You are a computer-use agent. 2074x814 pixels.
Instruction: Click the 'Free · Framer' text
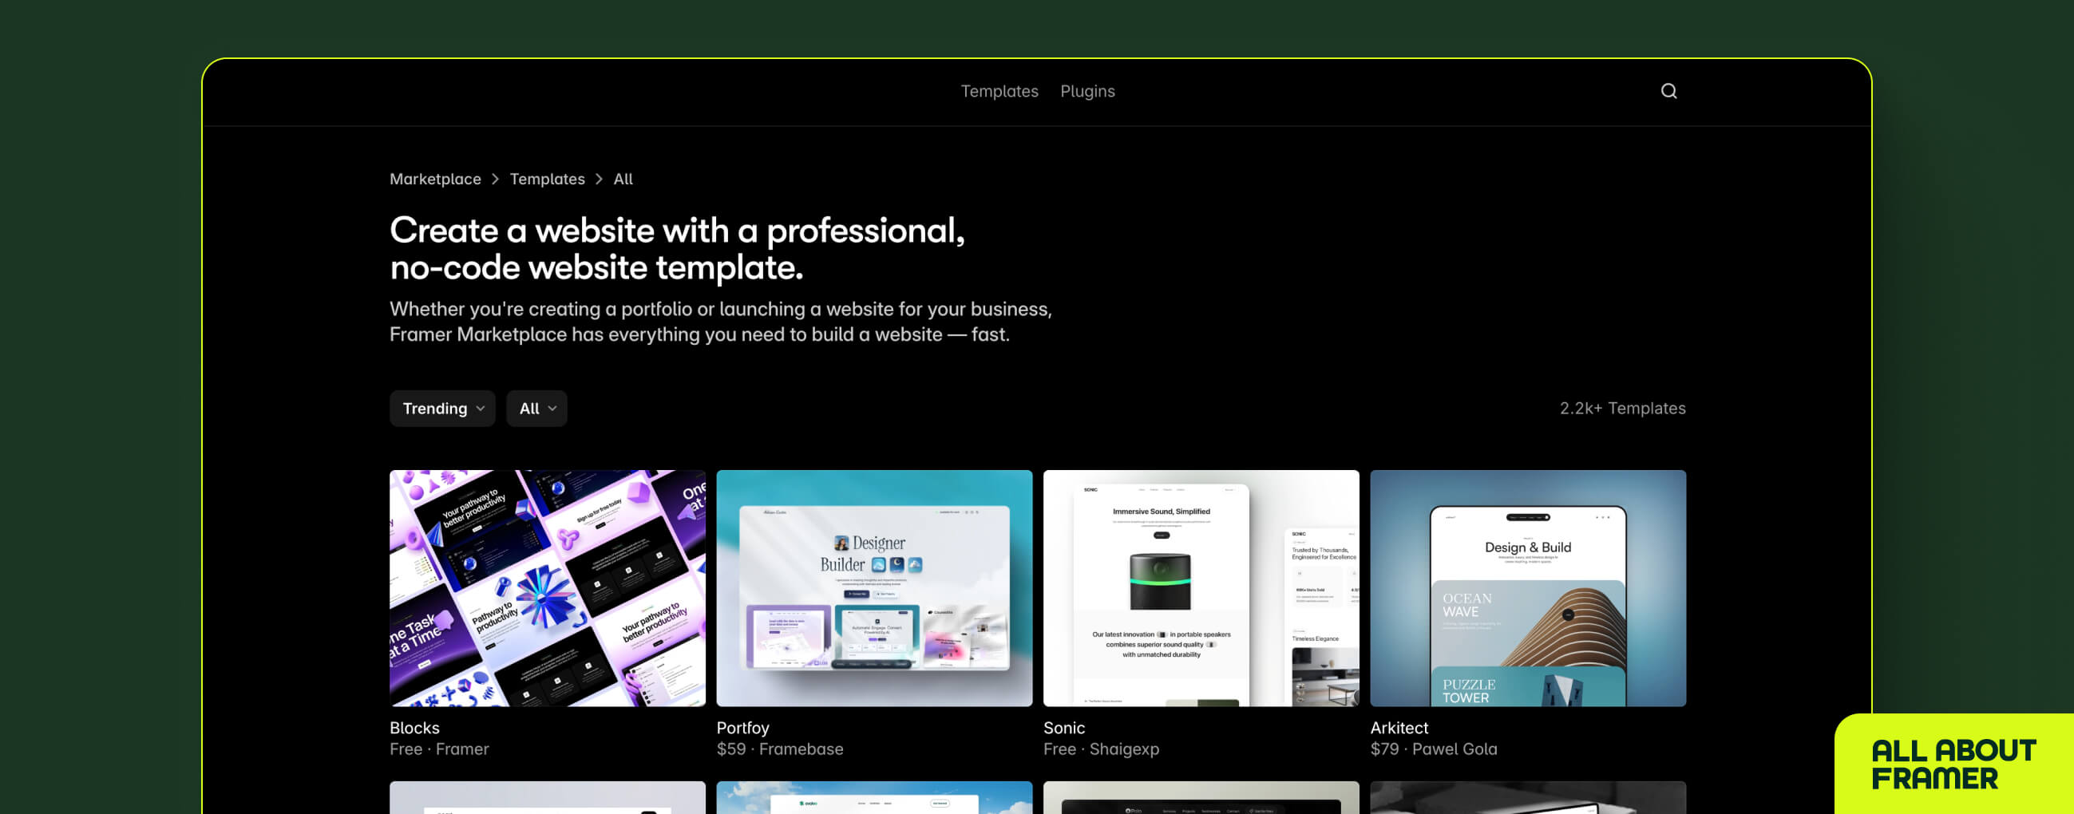pyautogui.click(x=439, y=749)
